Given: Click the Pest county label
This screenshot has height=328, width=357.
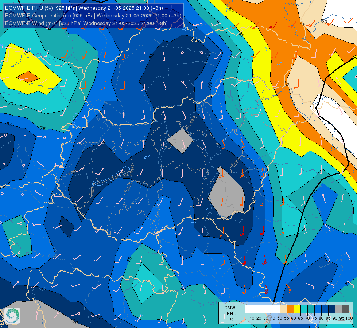Looking at the screenshot, I should click(x=196, y=170).
